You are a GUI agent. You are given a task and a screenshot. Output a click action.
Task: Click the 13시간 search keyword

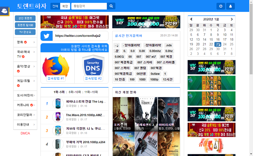[168, 79]
